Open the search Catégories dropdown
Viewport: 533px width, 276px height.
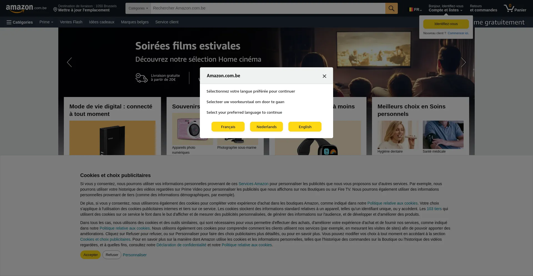[x=138, y=8]
